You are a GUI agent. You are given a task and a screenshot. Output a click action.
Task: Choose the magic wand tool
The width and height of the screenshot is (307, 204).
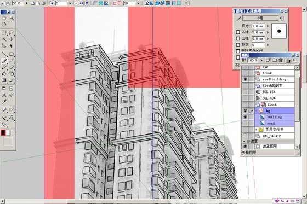click(4, 39)
